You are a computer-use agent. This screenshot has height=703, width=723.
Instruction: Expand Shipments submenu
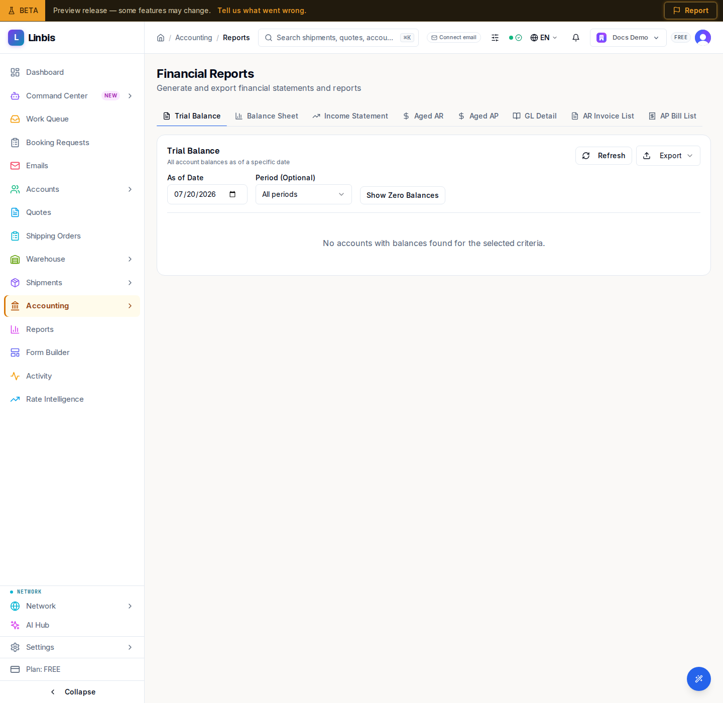pyautogui.click(x=130, y=283)
